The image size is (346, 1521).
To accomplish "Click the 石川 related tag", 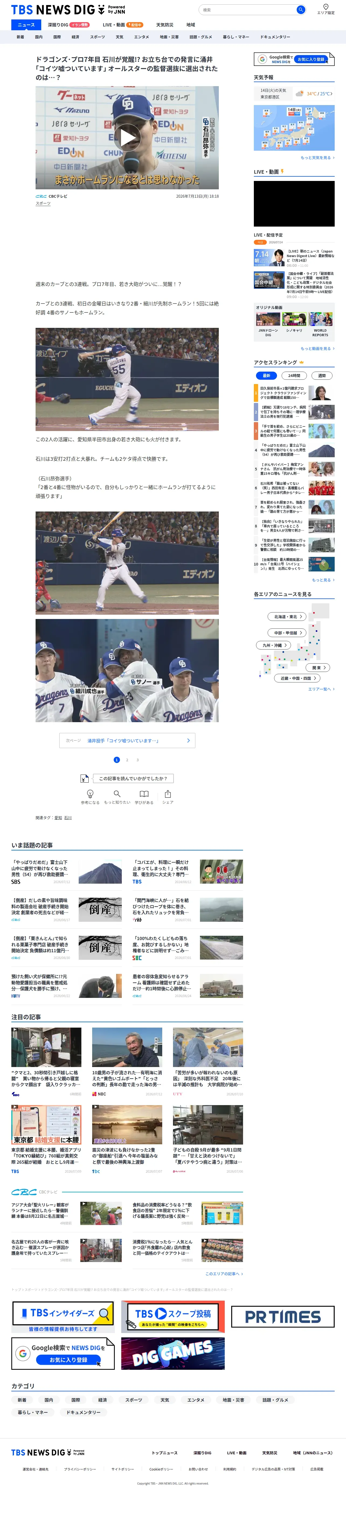I will [68, 818].
